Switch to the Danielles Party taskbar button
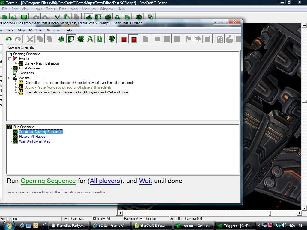This screenshot has width=307, height=230. pos(69,226)
